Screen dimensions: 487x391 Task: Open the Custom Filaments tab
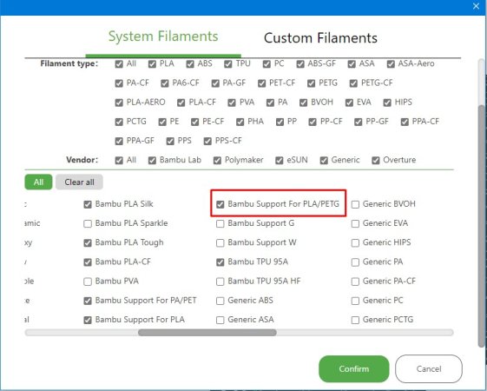click(320, 38)
